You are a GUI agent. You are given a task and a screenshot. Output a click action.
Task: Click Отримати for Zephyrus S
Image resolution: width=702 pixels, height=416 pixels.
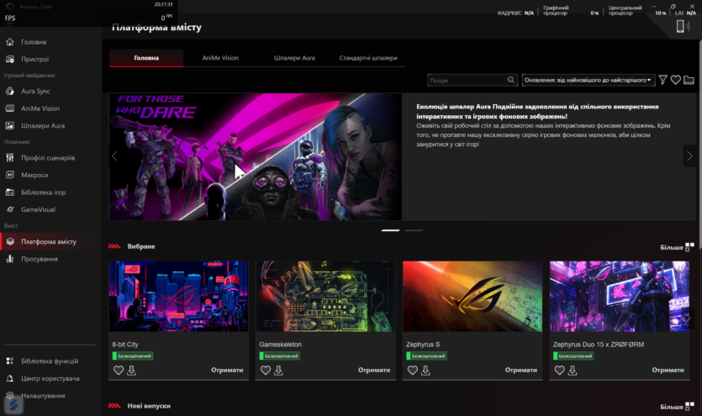[520, 370]
